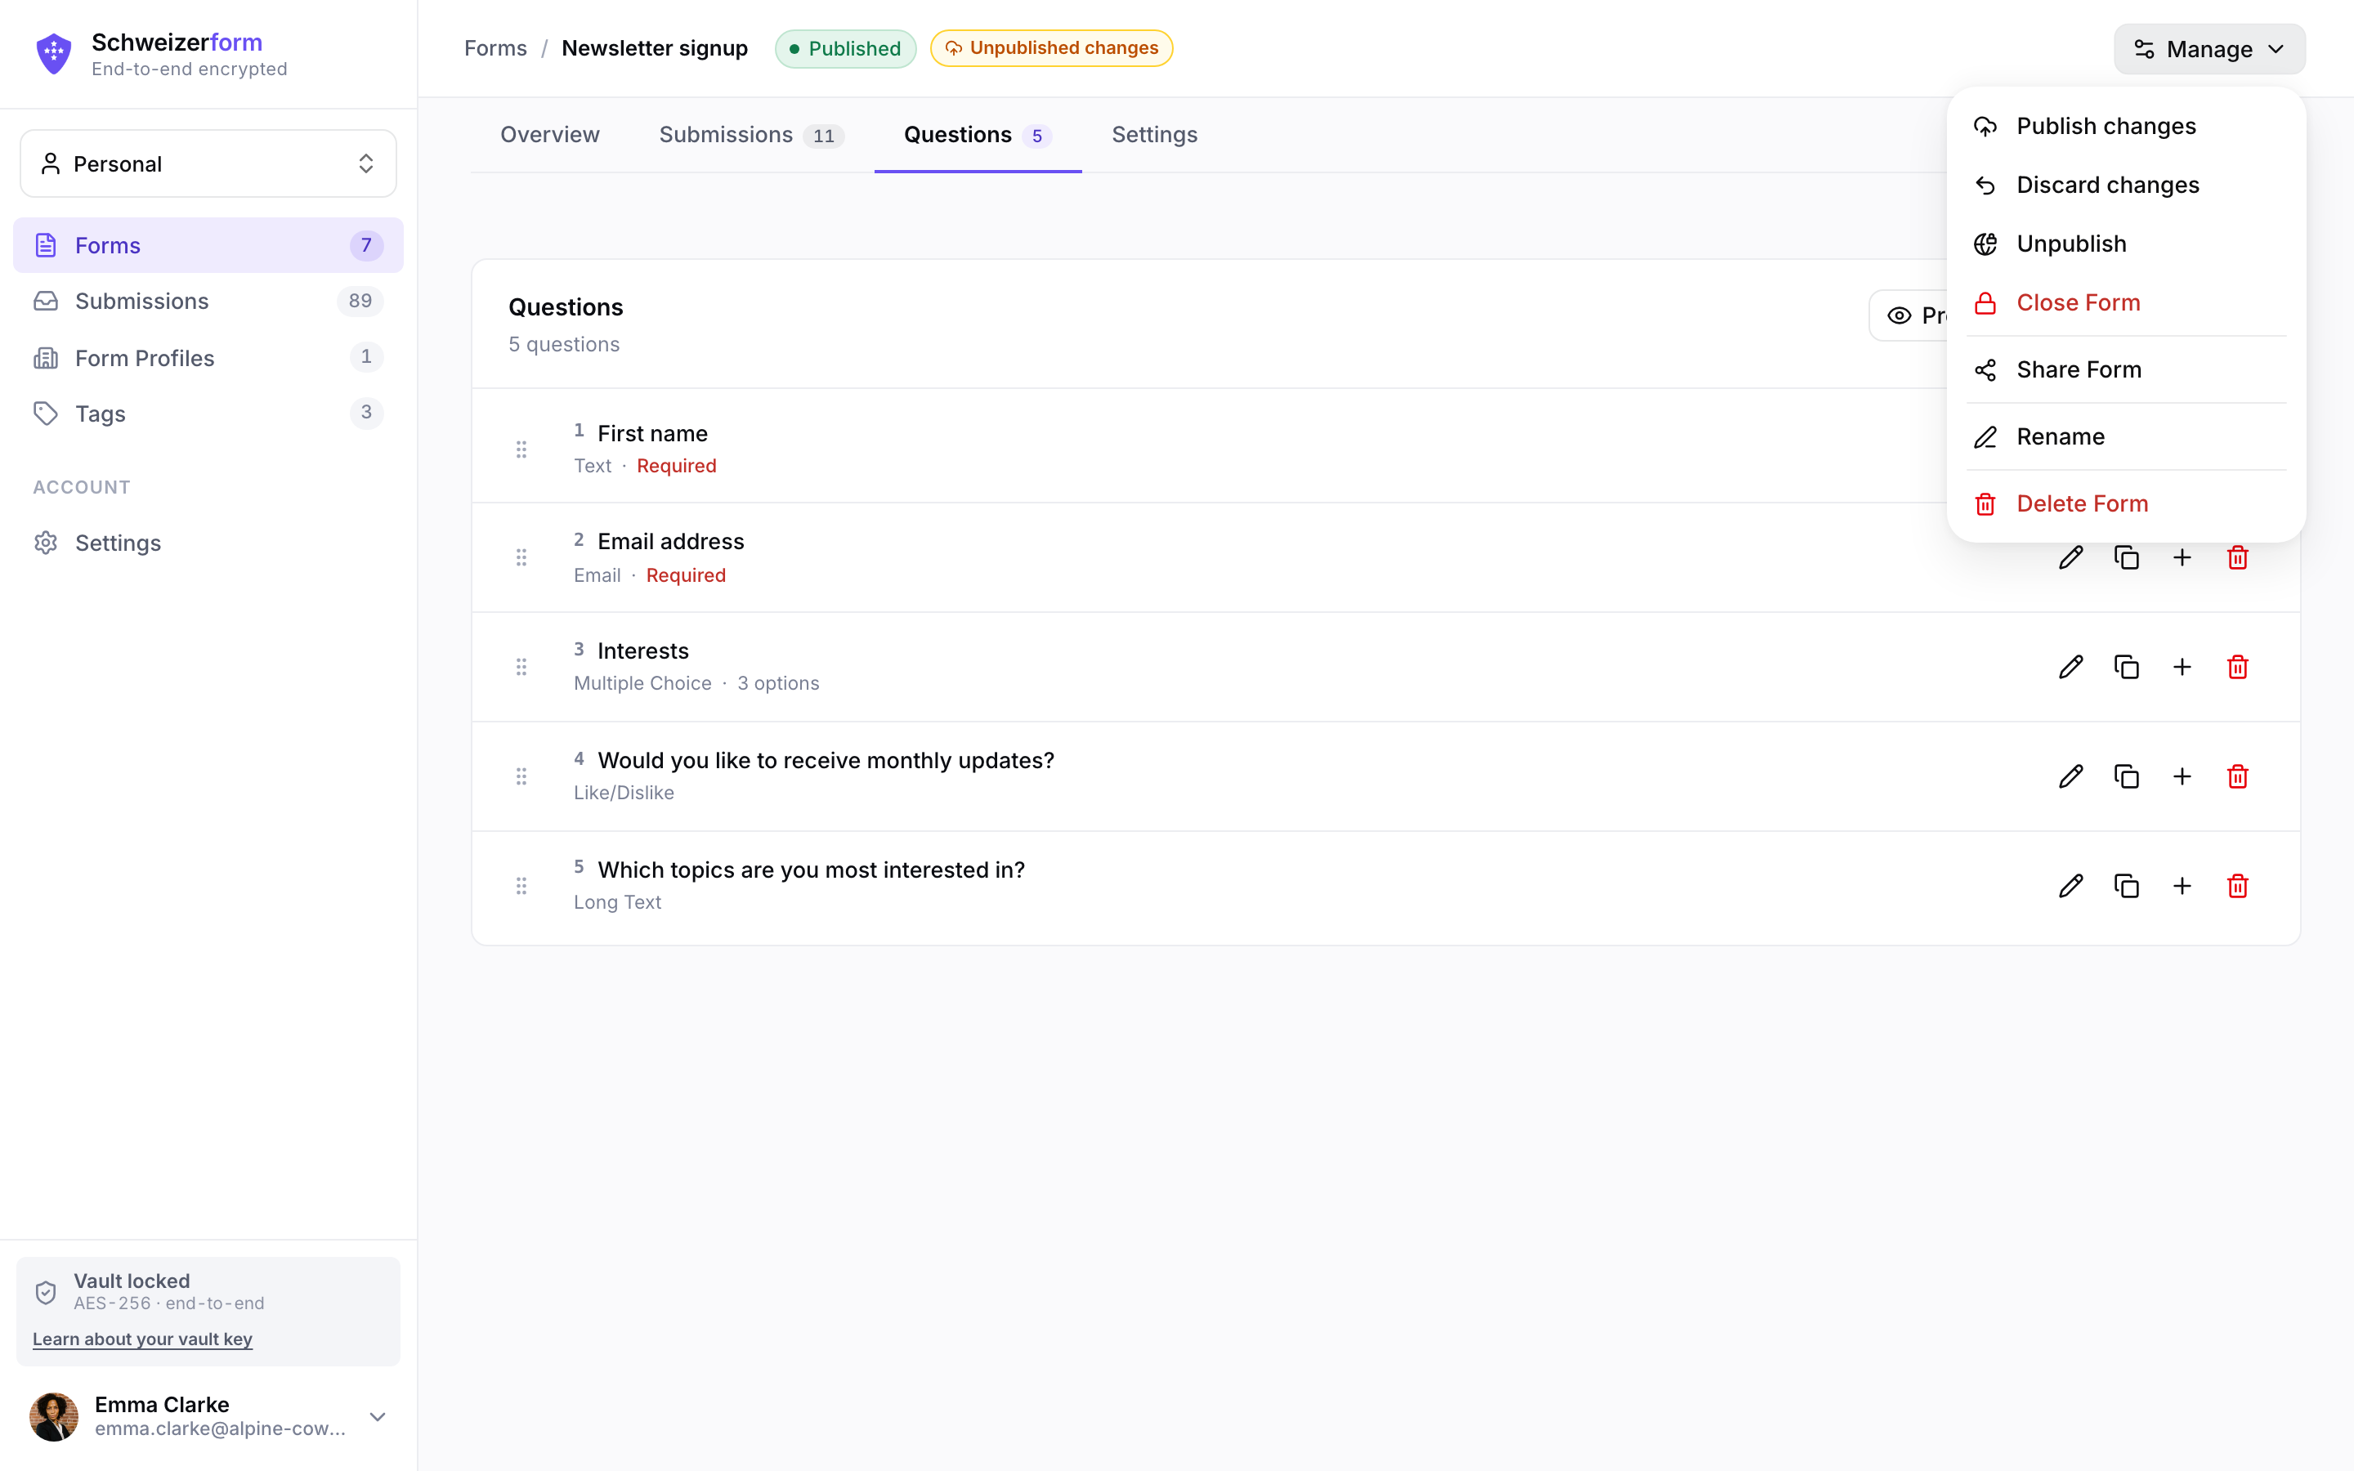Add a question after Email address
Image resolution: width=2354 pixels, height=1471 pixels.
(2182, 557)
